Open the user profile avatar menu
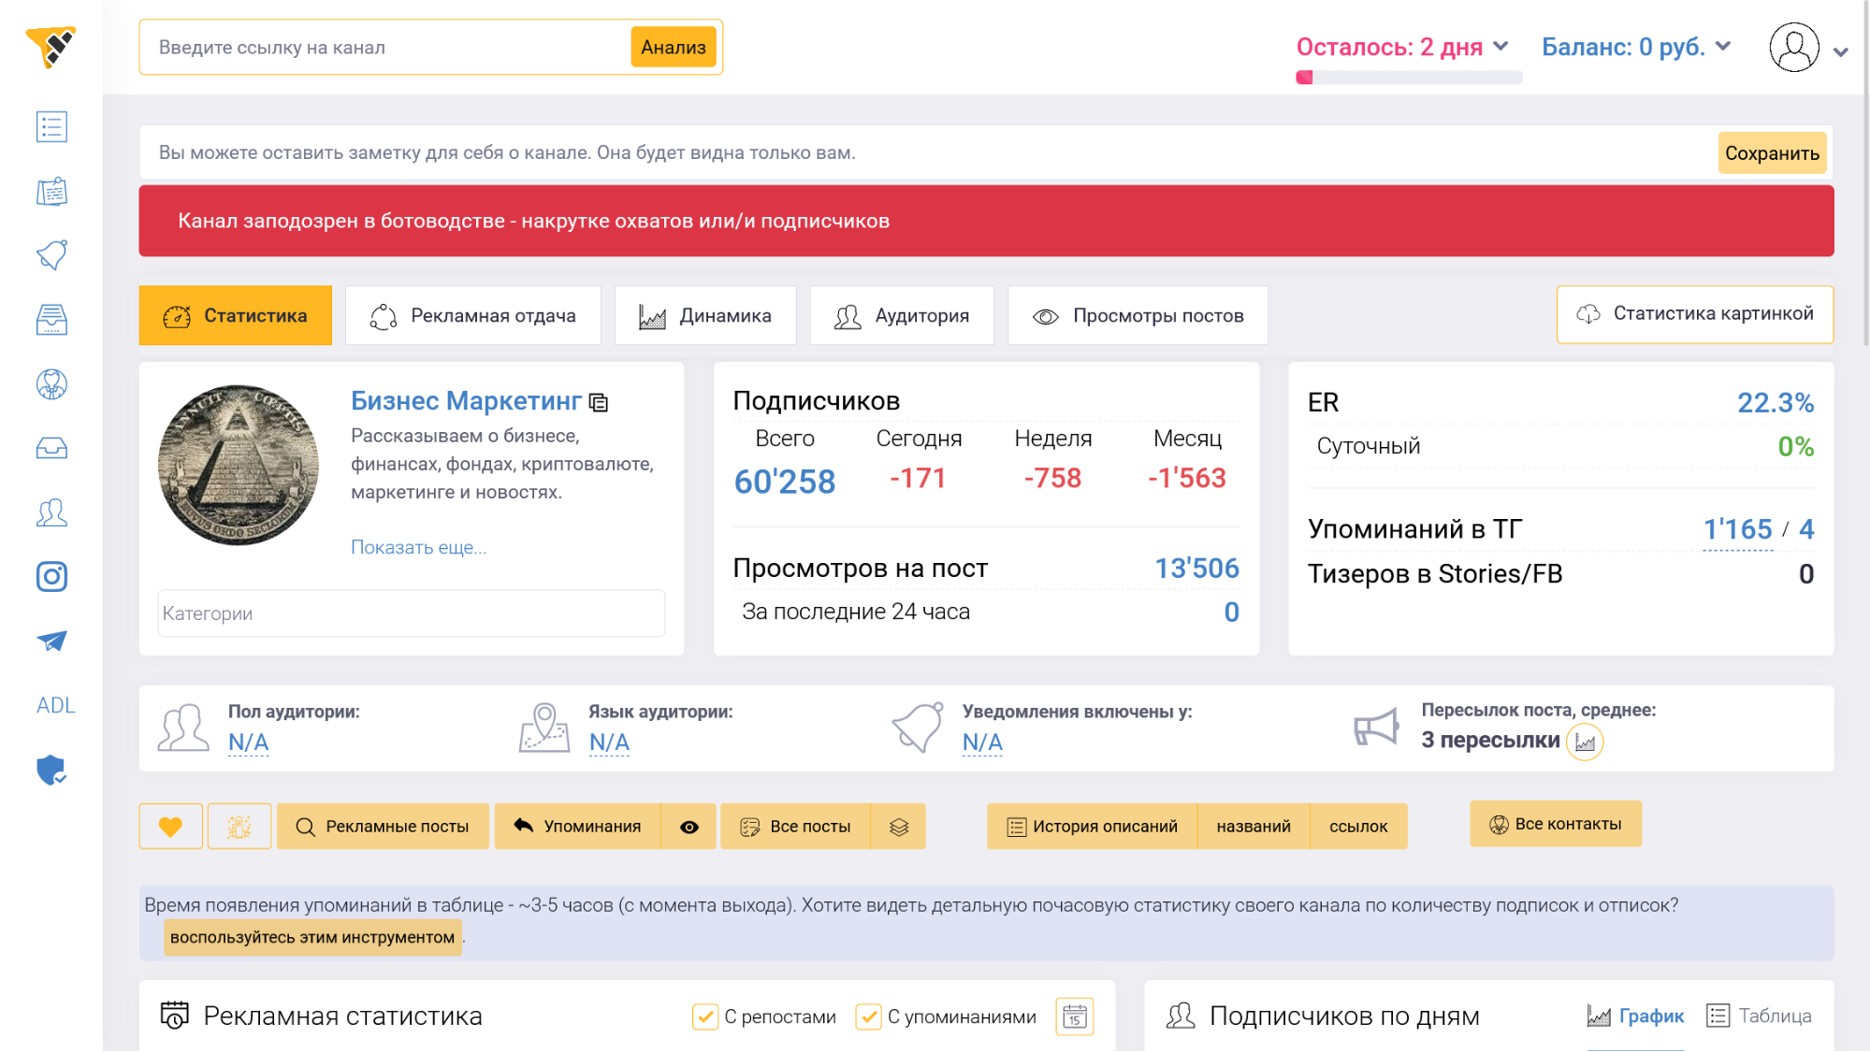Image resolution: width=1870 pixels, height=1052 pixels. pos(1794,48)
